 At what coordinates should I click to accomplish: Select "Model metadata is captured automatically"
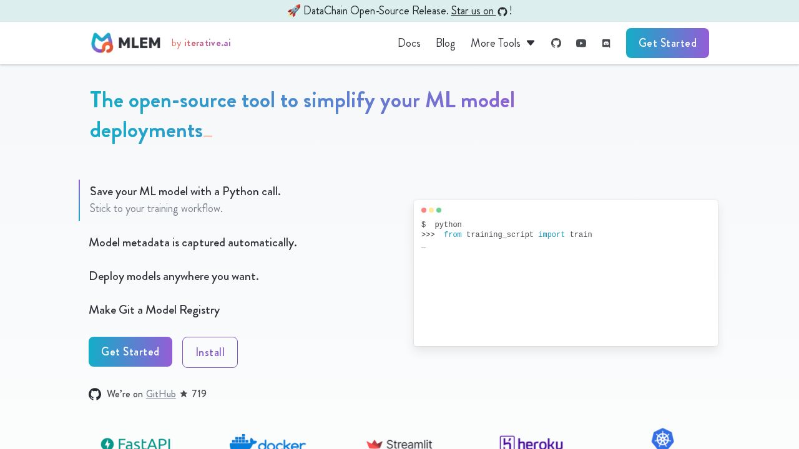pos(193,243)
